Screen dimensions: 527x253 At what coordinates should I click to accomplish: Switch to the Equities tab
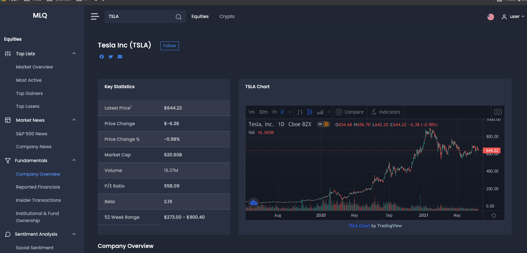click(x=200, y=16)
